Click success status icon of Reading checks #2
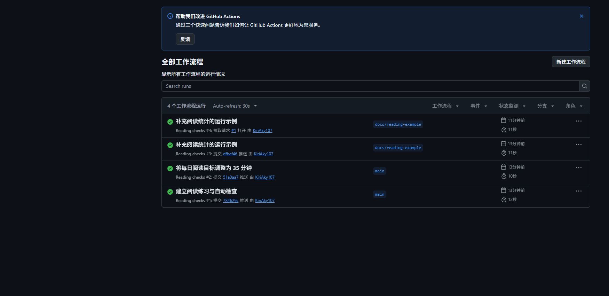 click(170, 169)
